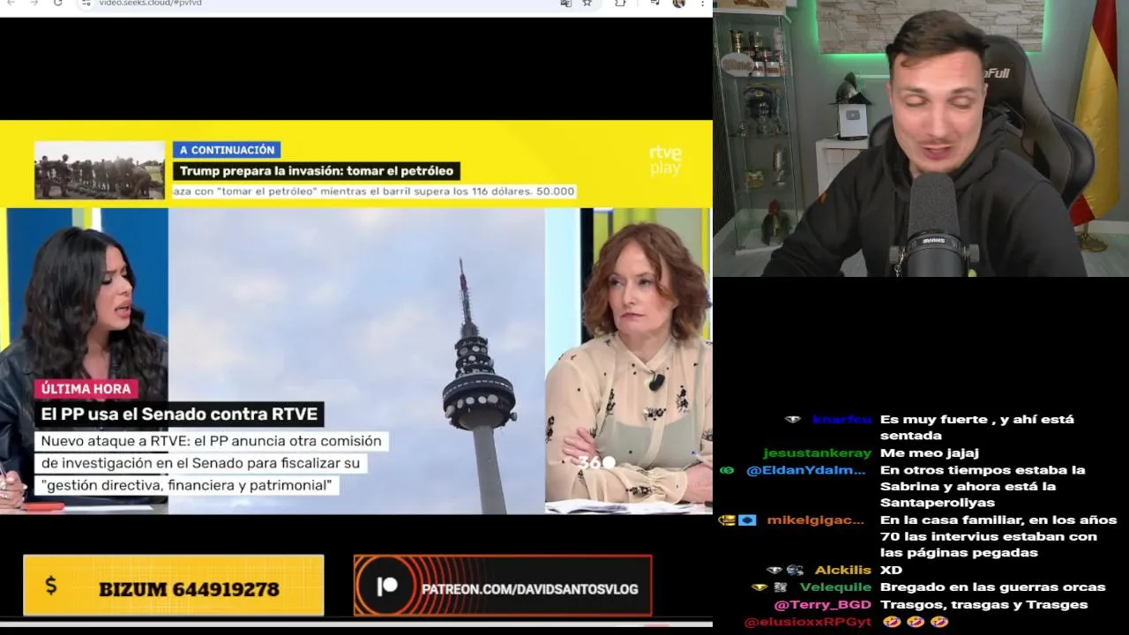Image resolution: width=1129 pixels, height=635 pixels.
Task: Click chat username @Terry_BGD
Action: (x=822, y=605)
